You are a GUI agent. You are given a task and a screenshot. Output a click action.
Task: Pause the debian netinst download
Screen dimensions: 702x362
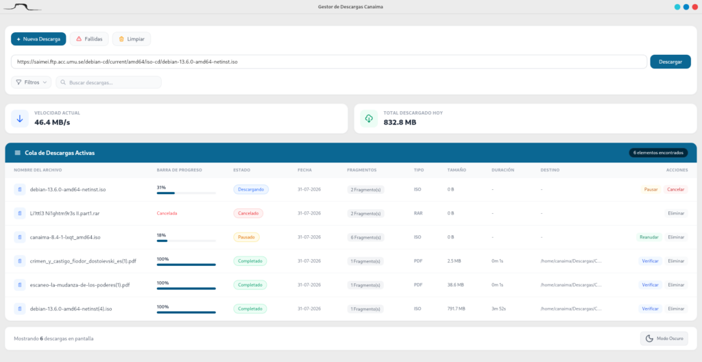click(x=651, y=189)
